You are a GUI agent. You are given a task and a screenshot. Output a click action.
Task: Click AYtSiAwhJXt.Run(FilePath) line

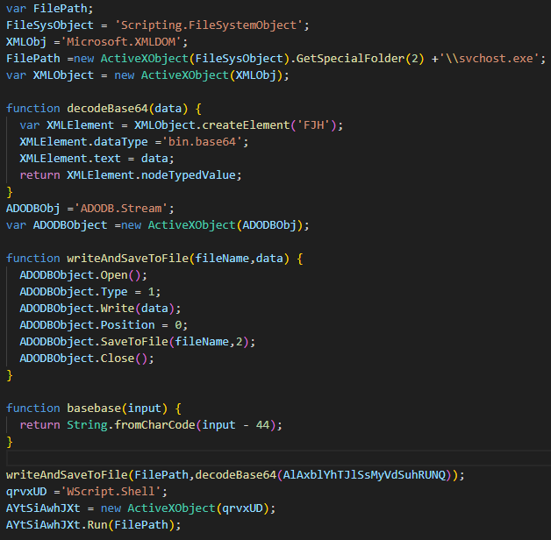94,525
